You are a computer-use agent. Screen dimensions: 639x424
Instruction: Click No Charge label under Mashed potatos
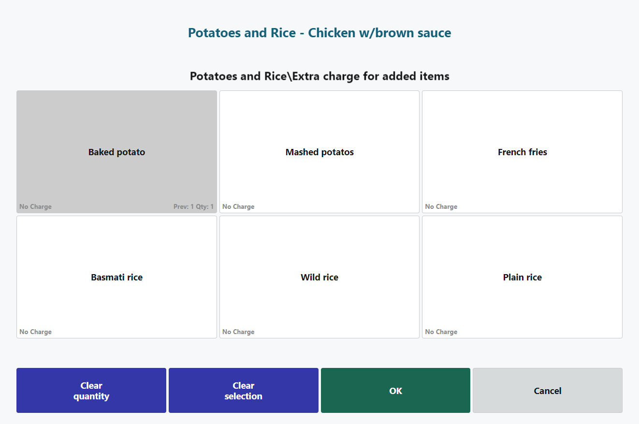tap(238, 207)
